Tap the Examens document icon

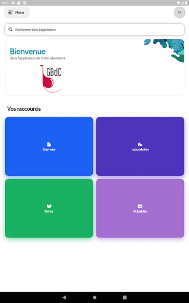[49, 144]
